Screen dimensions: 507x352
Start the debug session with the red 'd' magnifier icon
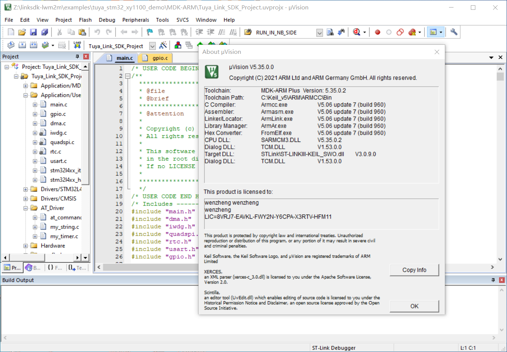(x=356, y=32)
